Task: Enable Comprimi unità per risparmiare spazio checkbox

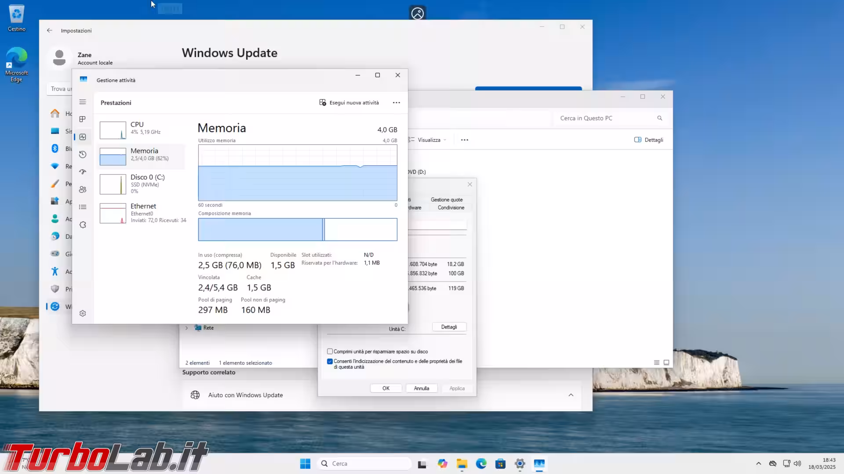Action: click(x=330, y=352)
